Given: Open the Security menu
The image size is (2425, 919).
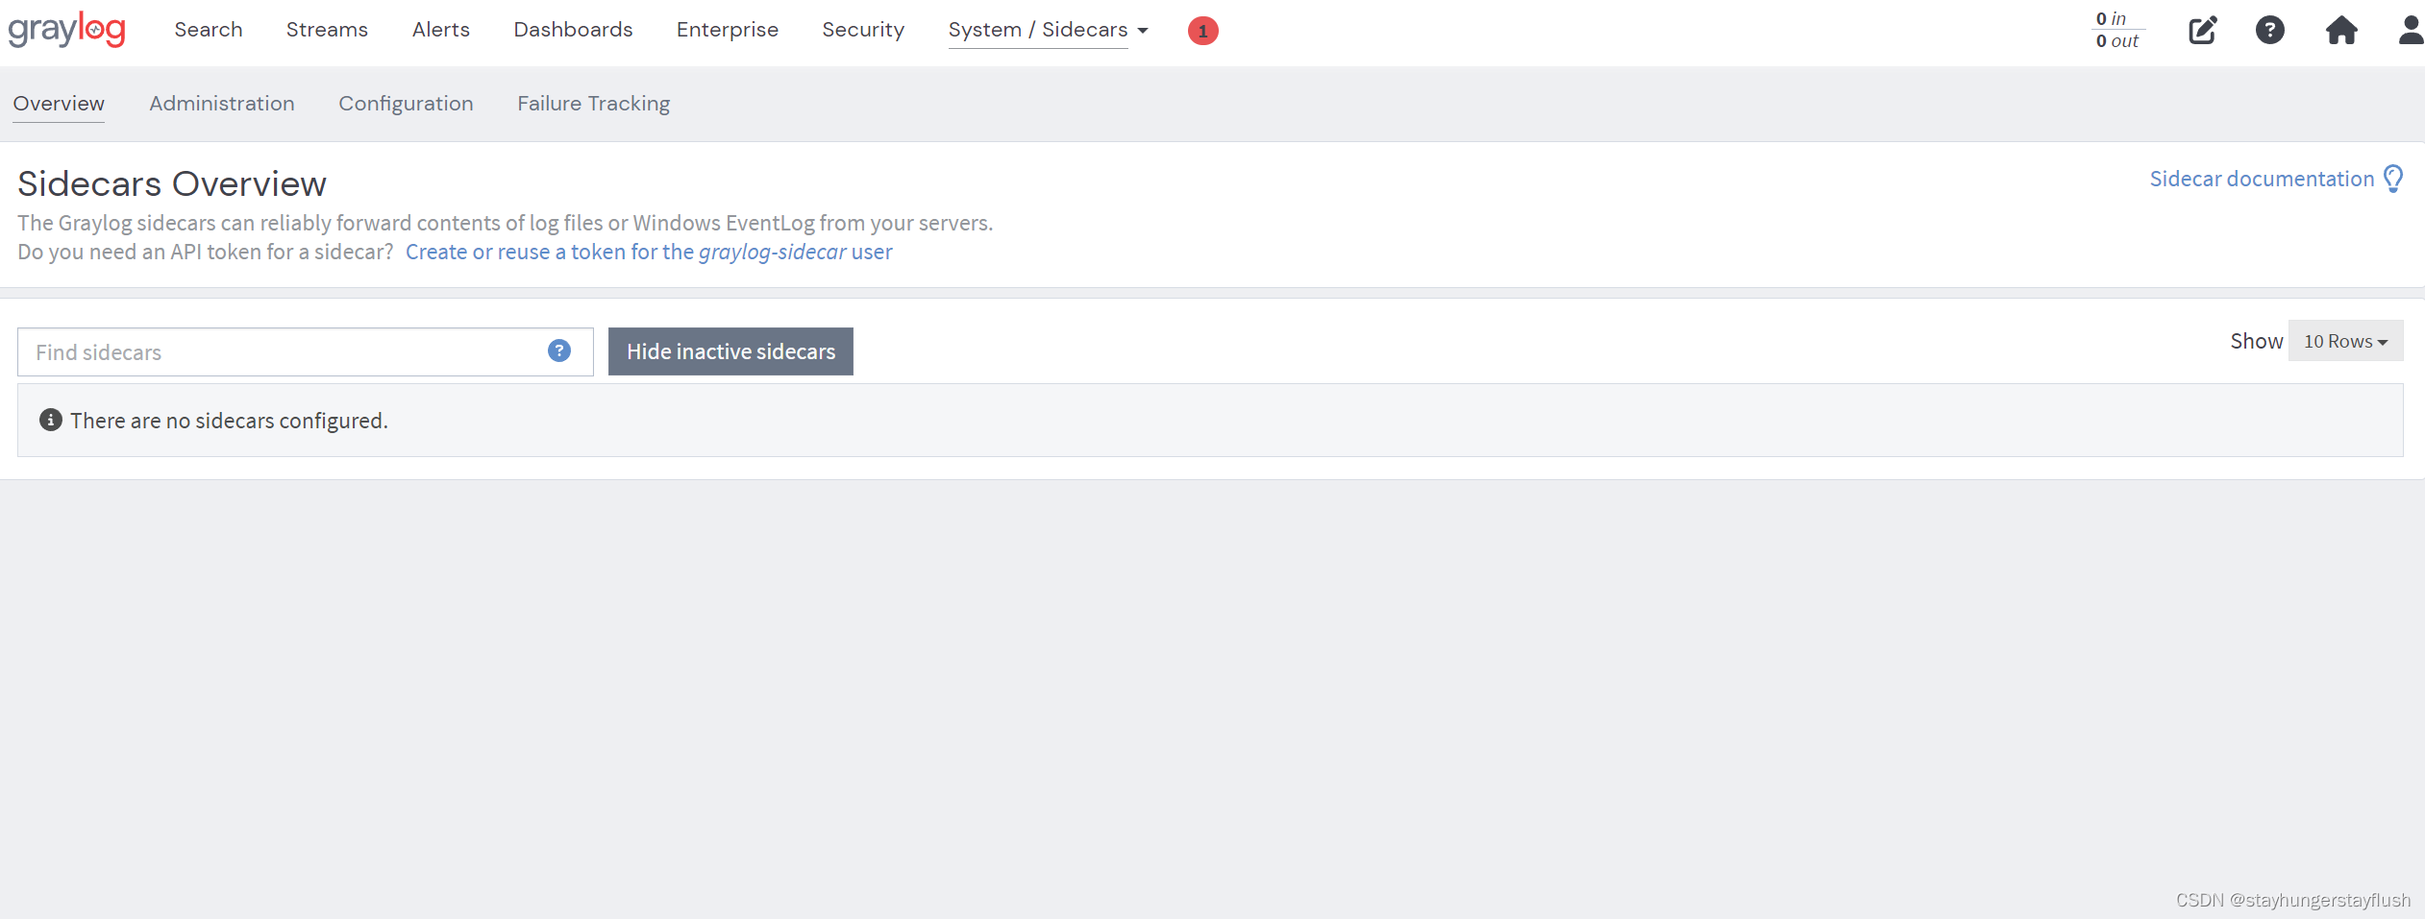Looking at the screenshot, I should [x=863, y=30].
